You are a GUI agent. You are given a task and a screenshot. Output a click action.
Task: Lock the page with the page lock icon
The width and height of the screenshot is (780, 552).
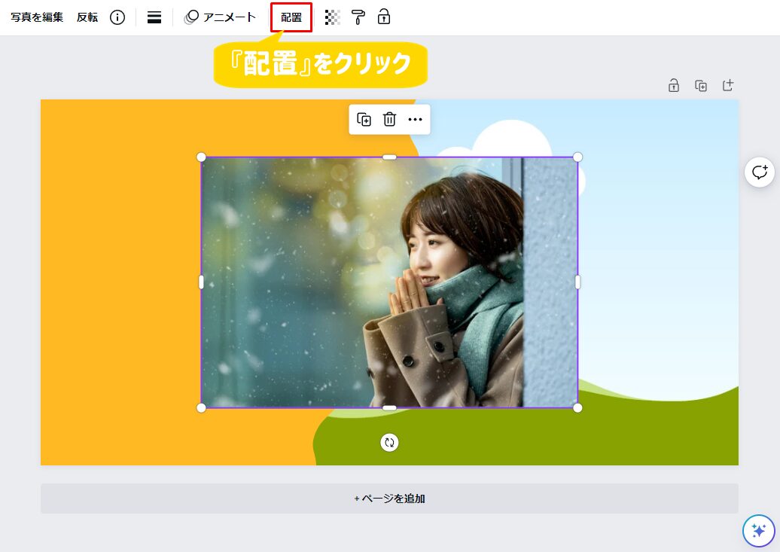[674, 86]
